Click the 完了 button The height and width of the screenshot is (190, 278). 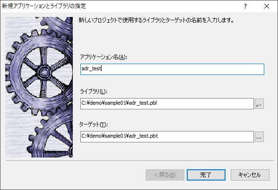pos(206,175)
